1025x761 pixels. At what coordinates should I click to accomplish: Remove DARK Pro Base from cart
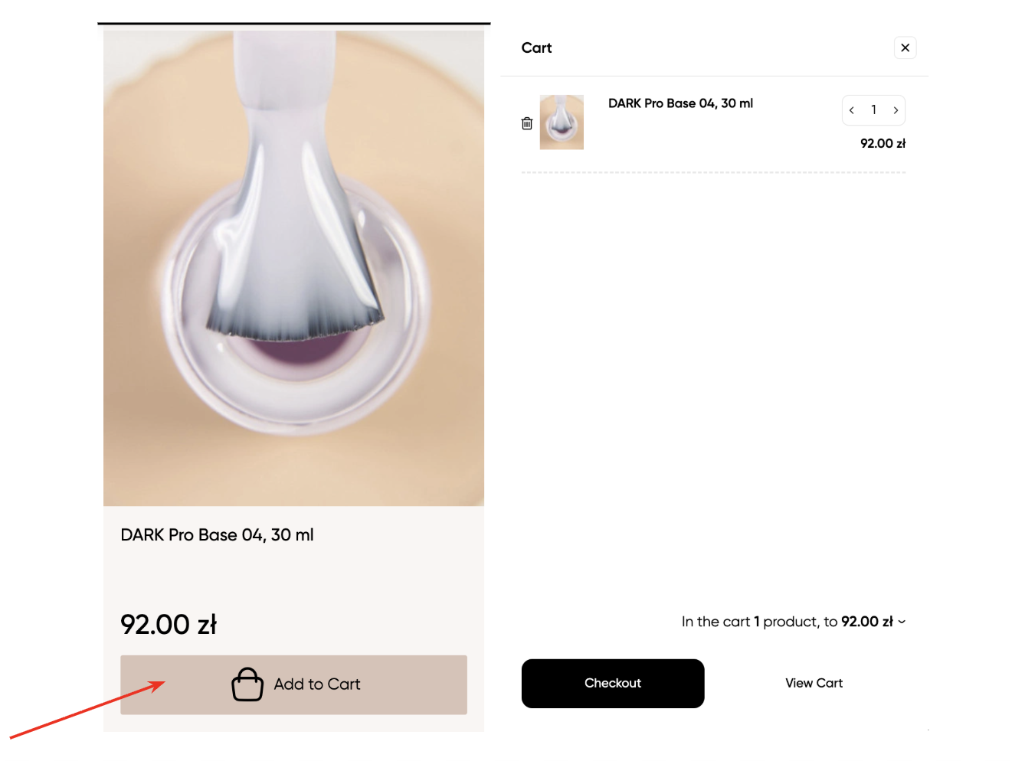coord(527,123)
